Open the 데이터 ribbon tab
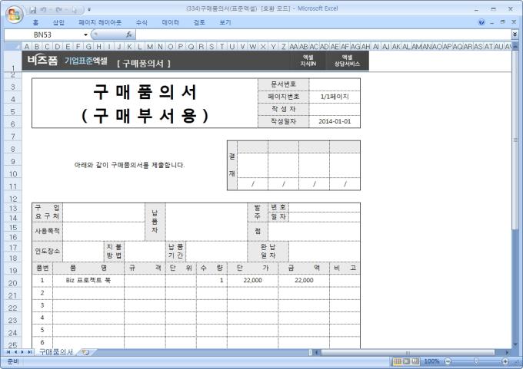Image resolution: width=523 pixels, height=369 pixels. point(170,22)
